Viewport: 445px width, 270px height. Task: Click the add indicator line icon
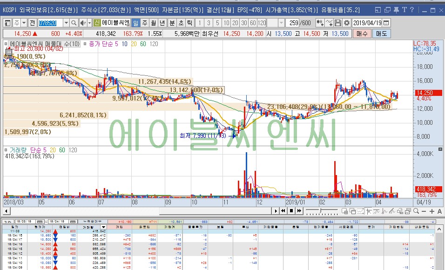click(329, 23)
